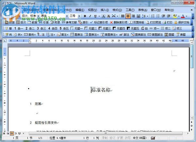The width and height of the screenshot is (196, 142).
Task: Expand the underline style arrow
Action: point(99,16)
